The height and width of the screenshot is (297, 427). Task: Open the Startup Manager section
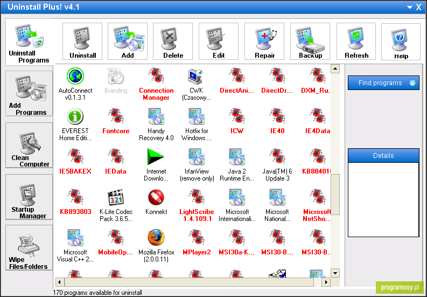tap(29, 197)
